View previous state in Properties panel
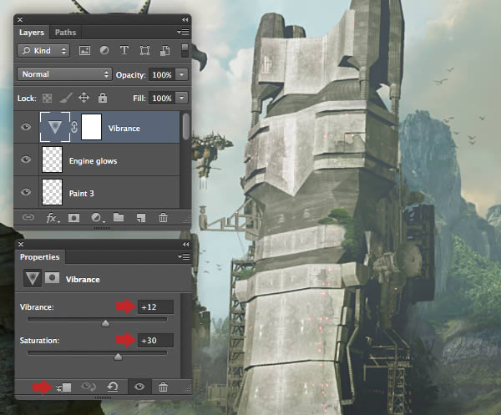 pos(89,387)
